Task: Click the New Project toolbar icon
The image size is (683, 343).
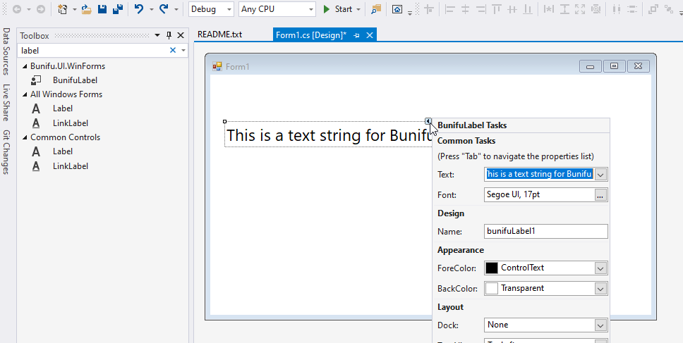Action: coord(63,9)
